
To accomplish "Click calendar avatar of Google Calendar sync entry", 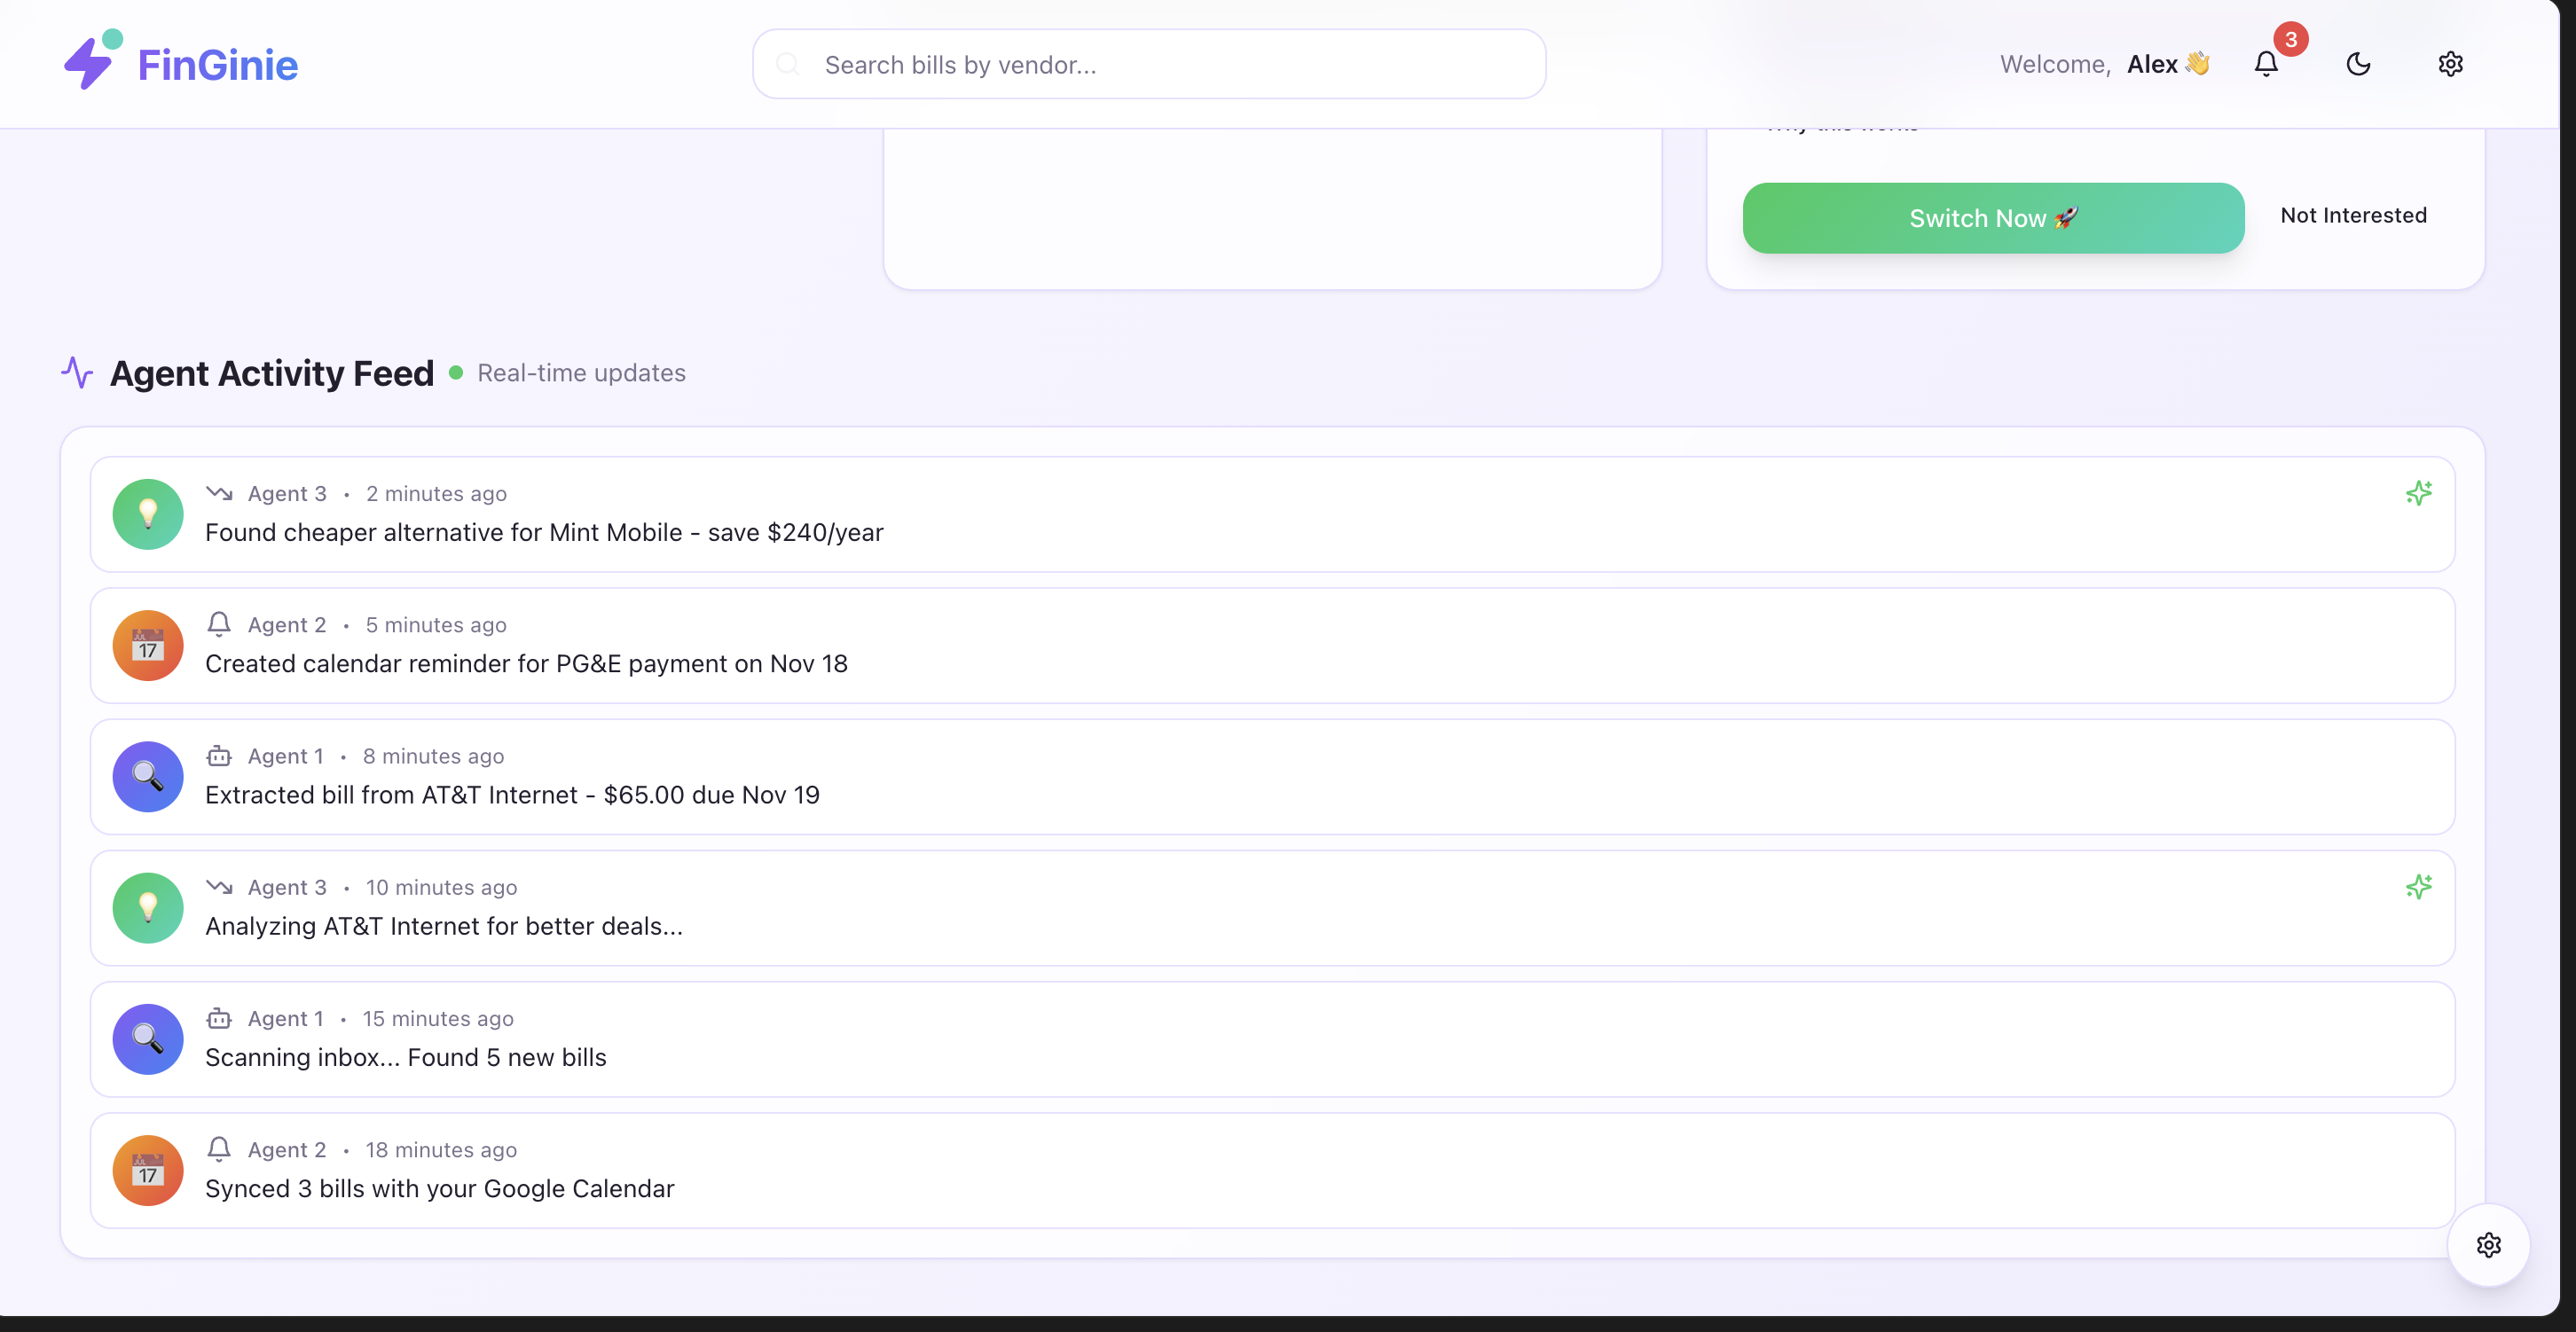I will (x=148, y=1170).
